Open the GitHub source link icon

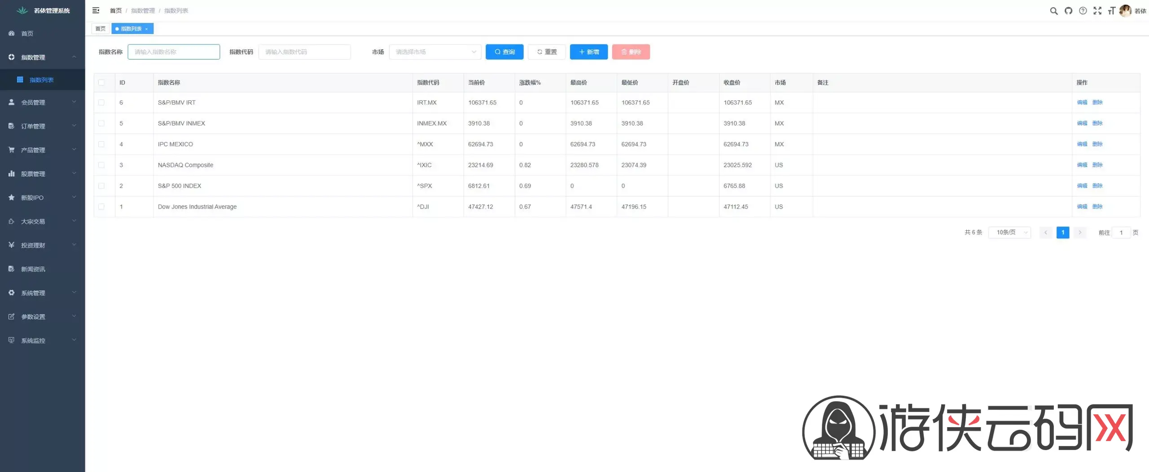point(1068,11)
